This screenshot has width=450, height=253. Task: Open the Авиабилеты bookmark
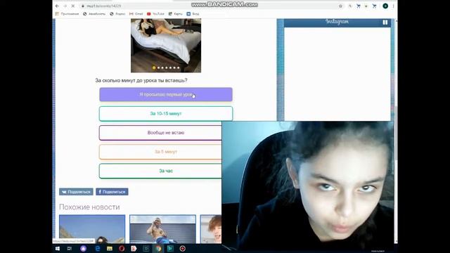pos(94,14)
